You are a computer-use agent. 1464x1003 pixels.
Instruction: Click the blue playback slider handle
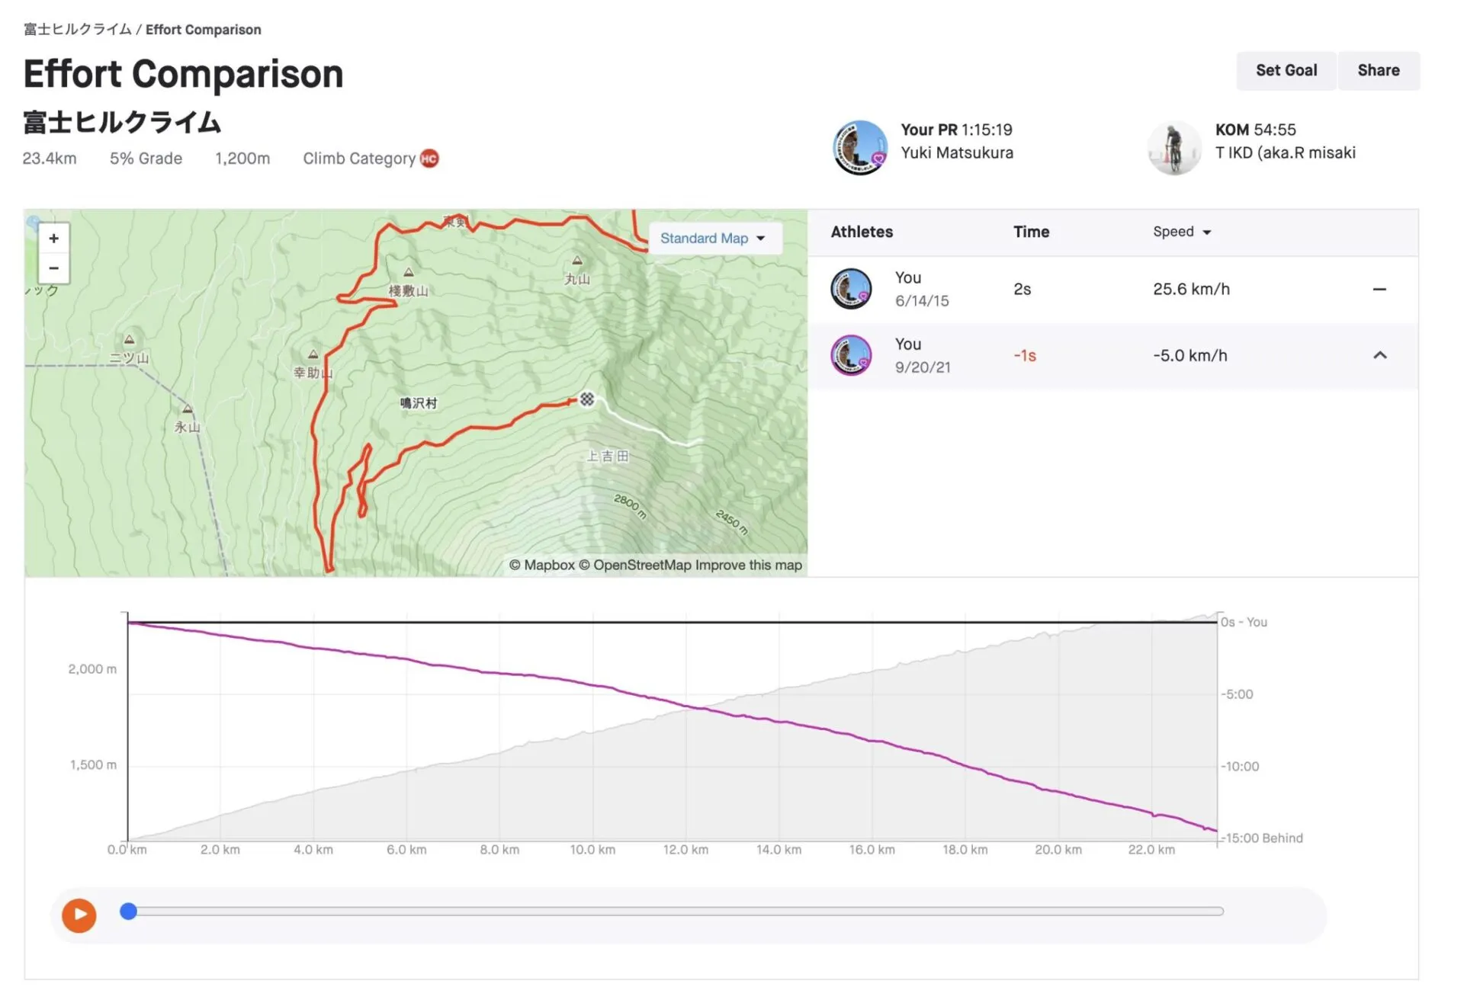coord(129,912)
